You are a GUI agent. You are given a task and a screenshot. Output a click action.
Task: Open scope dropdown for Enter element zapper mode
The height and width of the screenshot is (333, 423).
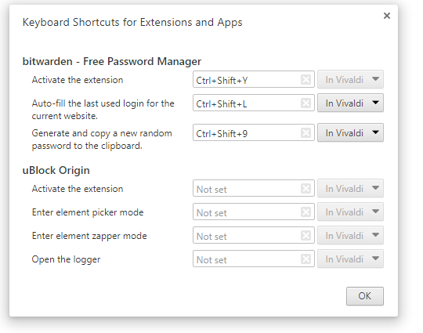[350, 235]
